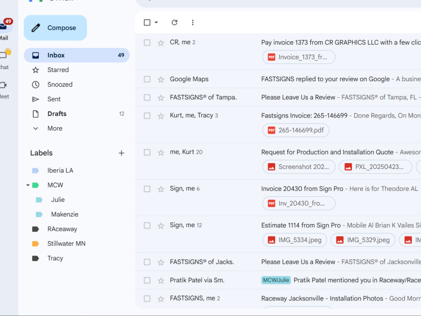Check the CR, me email checkbox
The image size is (421, 316).
click(147, 43)
